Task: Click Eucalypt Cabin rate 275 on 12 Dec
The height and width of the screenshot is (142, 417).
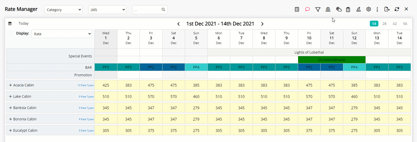Action: pos(354,130)
